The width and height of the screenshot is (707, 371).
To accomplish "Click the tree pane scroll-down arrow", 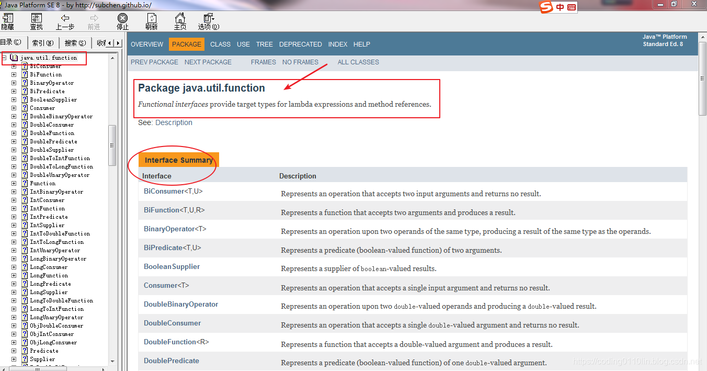I will tap(112, 361).
